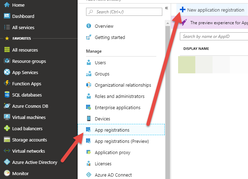248x179 pixels.
Task: Click Azure Active Directory sidebar label
Action: tap(35, 162)
